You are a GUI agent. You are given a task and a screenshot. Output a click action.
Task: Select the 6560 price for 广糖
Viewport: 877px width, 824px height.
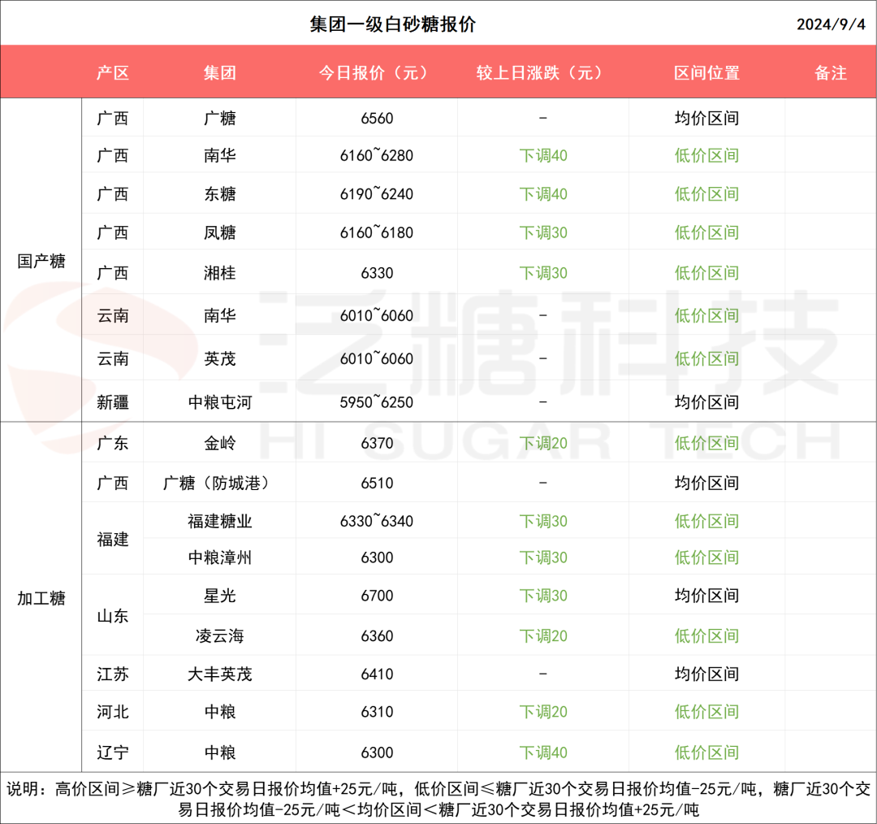click(x=377, y=119)
